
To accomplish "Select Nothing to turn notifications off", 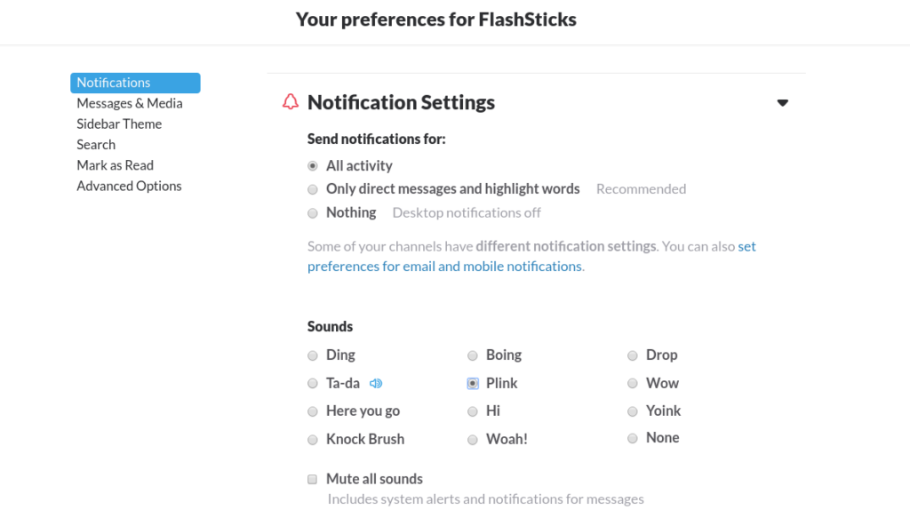I will [x=313, y=213].
